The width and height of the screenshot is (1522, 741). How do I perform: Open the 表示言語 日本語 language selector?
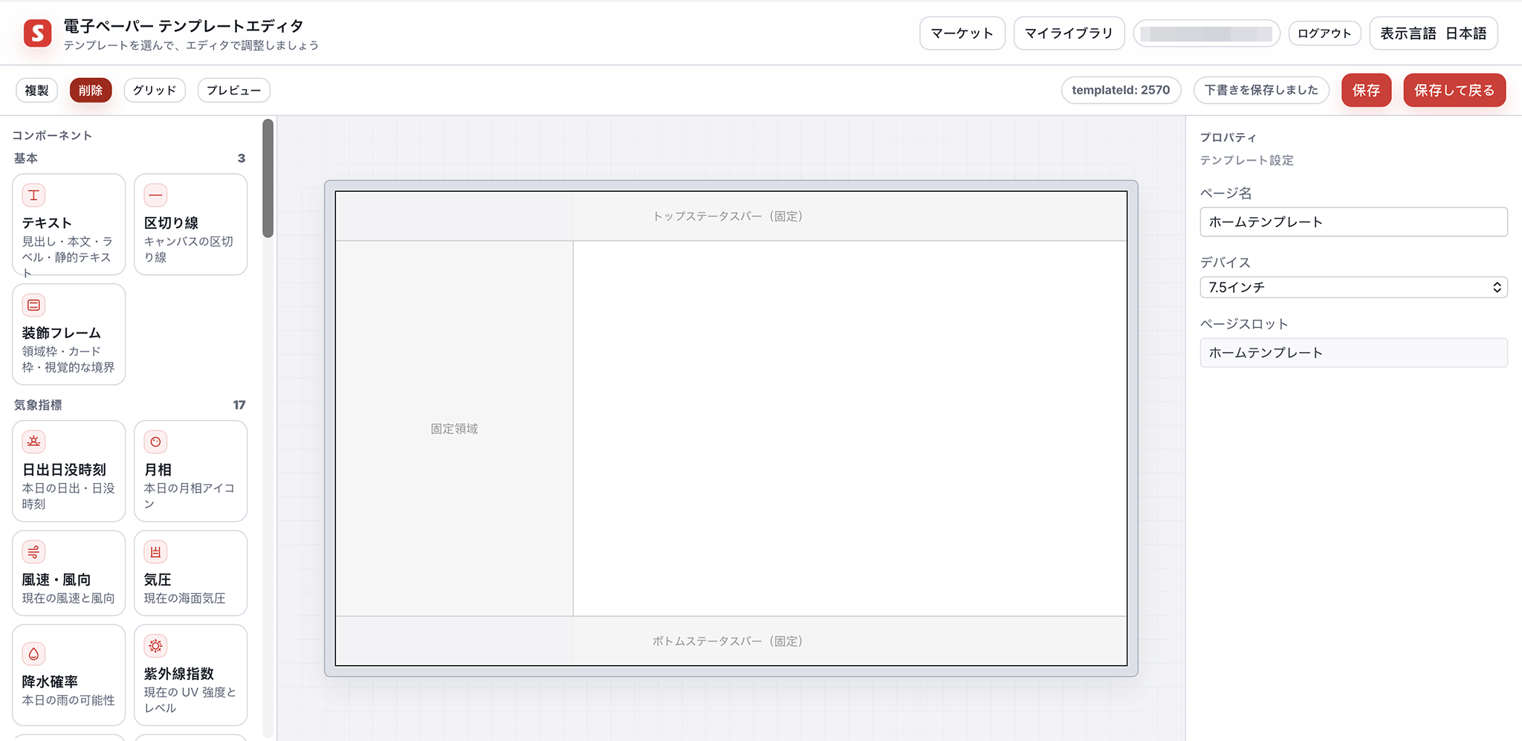click(x=1433, y=33)
